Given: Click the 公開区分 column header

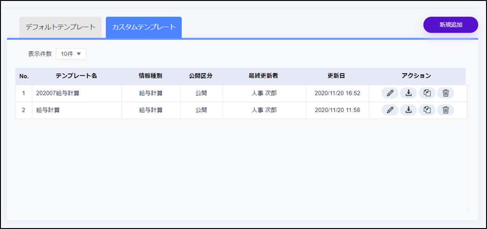Looking at the screenshot, I should click(x=201, y=76).
